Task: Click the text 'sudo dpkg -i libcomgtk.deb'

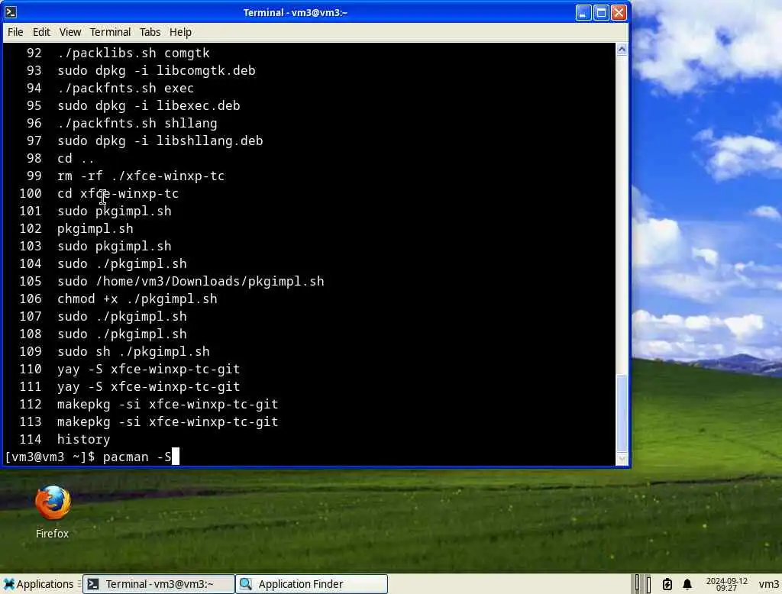Action: [x=156, y=70]
